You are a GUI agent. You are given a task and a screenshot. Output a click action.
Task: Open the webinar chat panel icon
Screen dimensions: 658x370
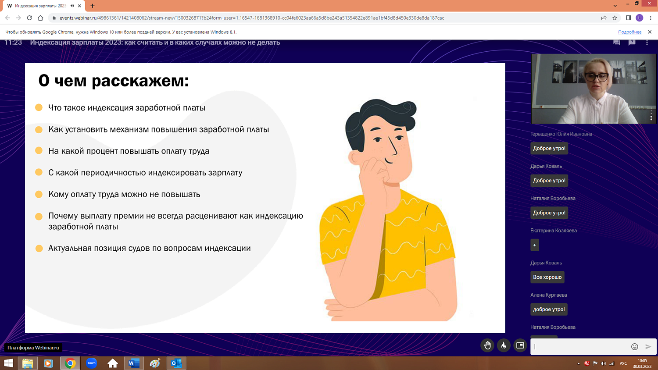coord(617,43)
